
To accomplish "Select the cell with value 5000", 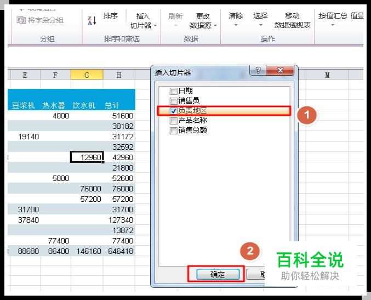I will 55,178.
